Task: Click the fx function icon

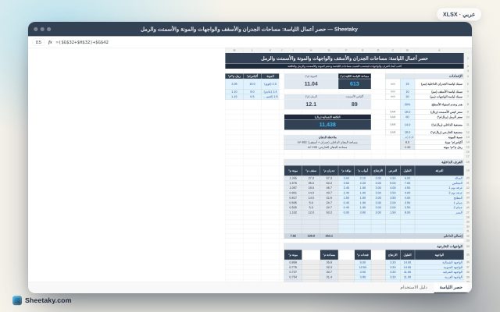Action: (x=50, y=42)
